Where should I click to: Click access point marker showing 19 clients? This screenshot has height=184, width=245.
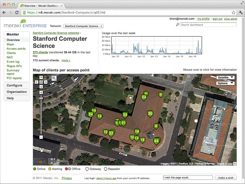[137, 132]
